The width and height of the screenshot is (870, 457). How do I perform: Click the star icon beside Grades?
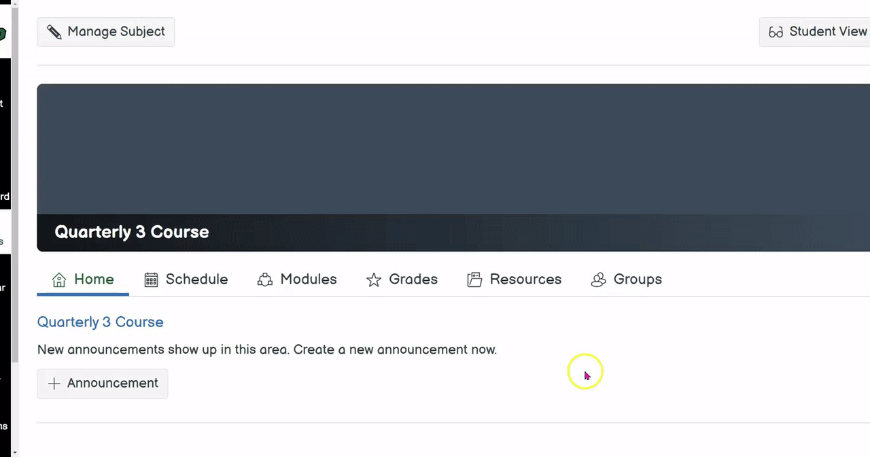(374, 280)
